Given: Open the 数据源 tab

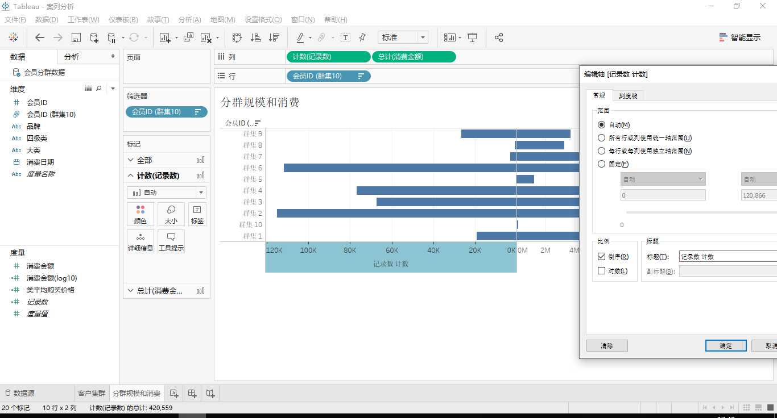Looking at the screenshot, I should [19, 393].
